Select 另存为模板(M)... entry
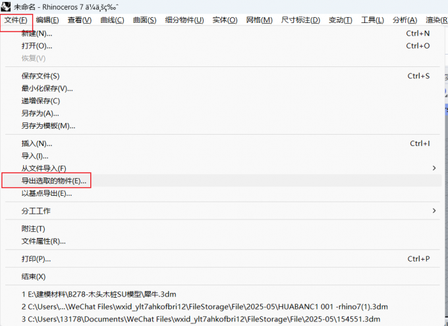The height and width of the screenshot is (326, 448). (48, 126)
